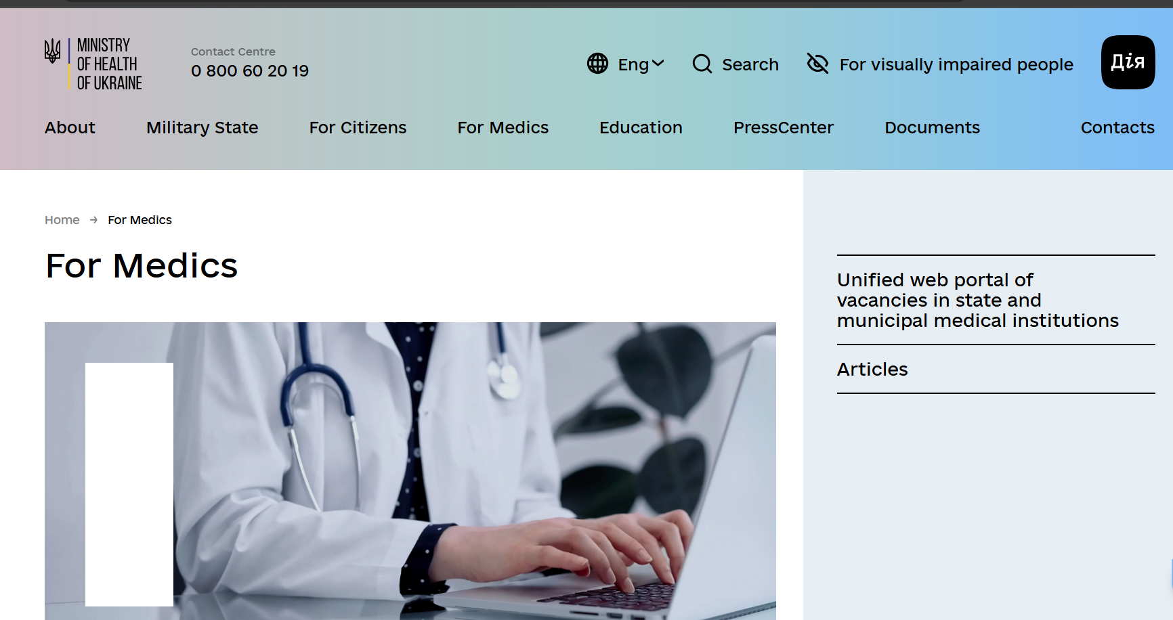Viewport: 1173px width, 620px height.
Task: Navigate to Documents
Action: (x=932, y=127)
